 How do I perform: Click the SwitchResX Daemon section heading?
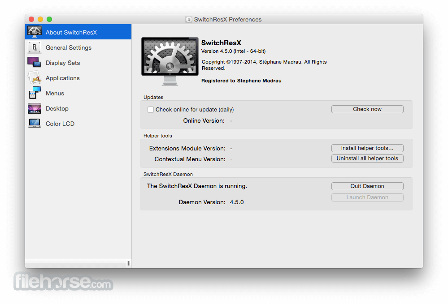click(x=168, y=174)
